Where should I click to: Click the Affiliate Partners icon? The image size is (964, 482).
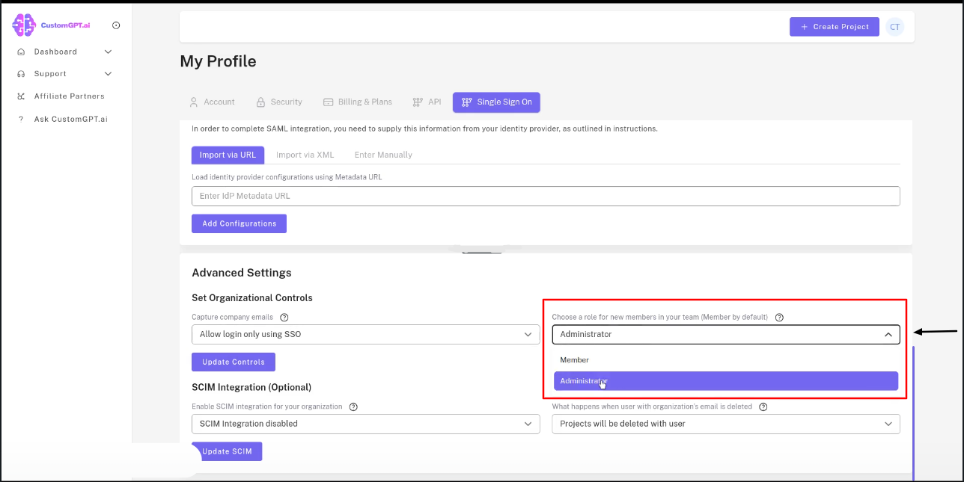20,96
